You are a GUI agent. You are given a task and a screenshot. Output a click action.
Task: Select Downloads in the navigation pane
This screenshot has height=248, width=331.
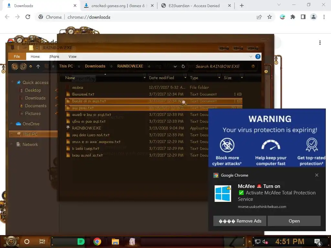[x=35, y=98]
